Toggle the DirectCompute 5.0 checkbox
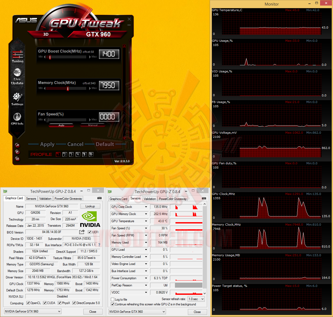This screenshot has width=333, height=317. click(74, 303)
